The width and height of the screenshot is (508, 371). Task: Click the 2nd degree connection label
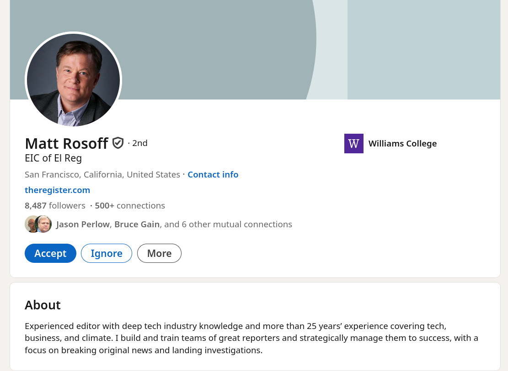coord(139,143)
